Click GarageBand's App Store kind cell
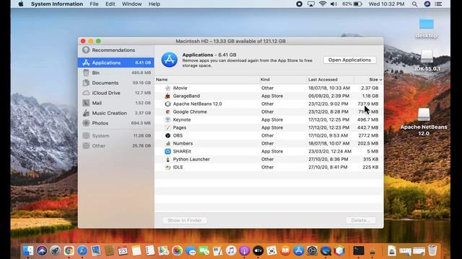462x259 pixels. pos(272,96)
